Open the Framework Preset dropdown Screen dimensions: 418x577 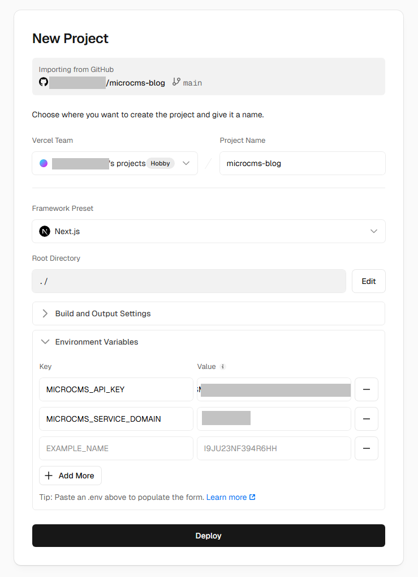373,231
